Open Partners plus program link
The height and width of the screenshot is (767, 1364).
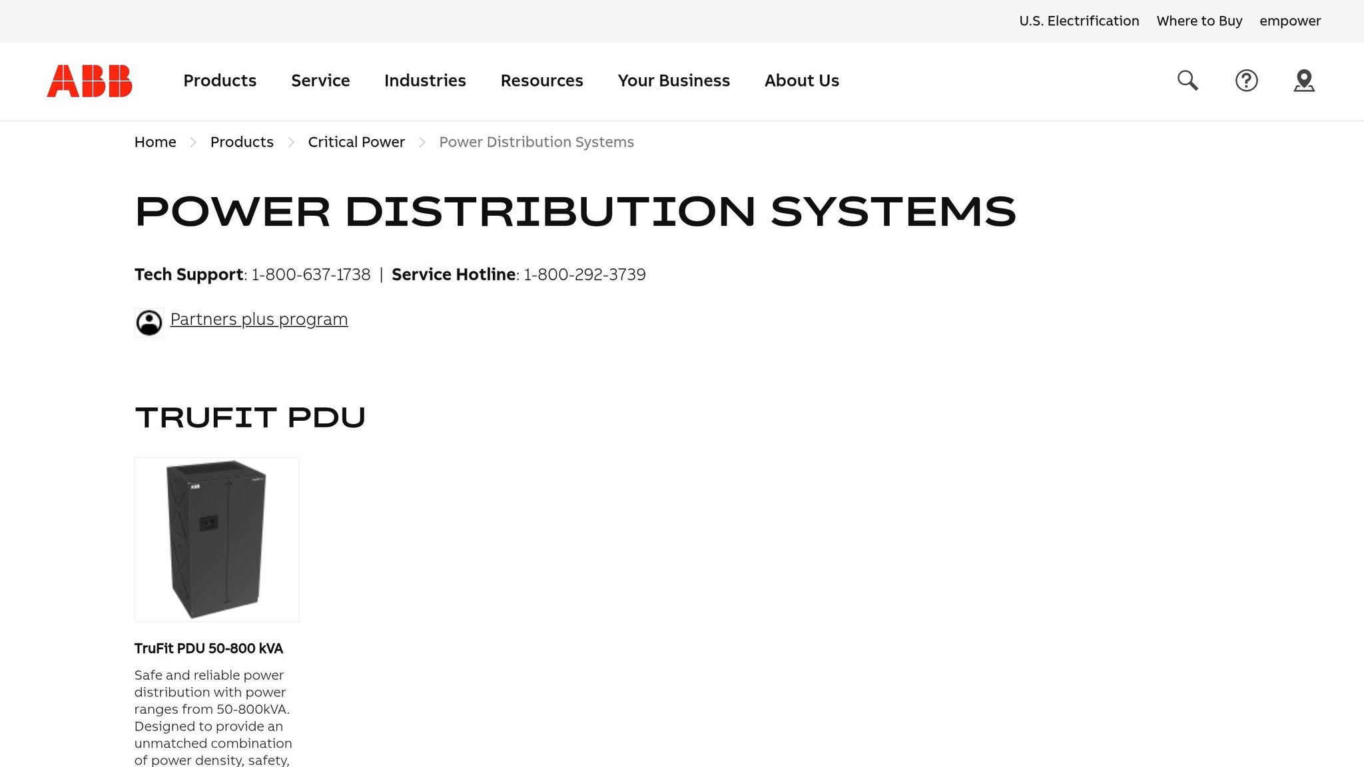(x=259, y=319)
